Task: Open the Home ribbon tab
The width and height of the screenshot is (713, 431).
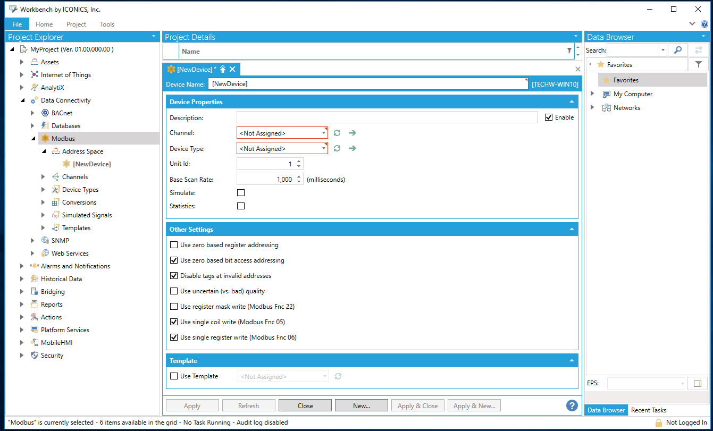Action: pyautogui.click(x=44, y=24)
